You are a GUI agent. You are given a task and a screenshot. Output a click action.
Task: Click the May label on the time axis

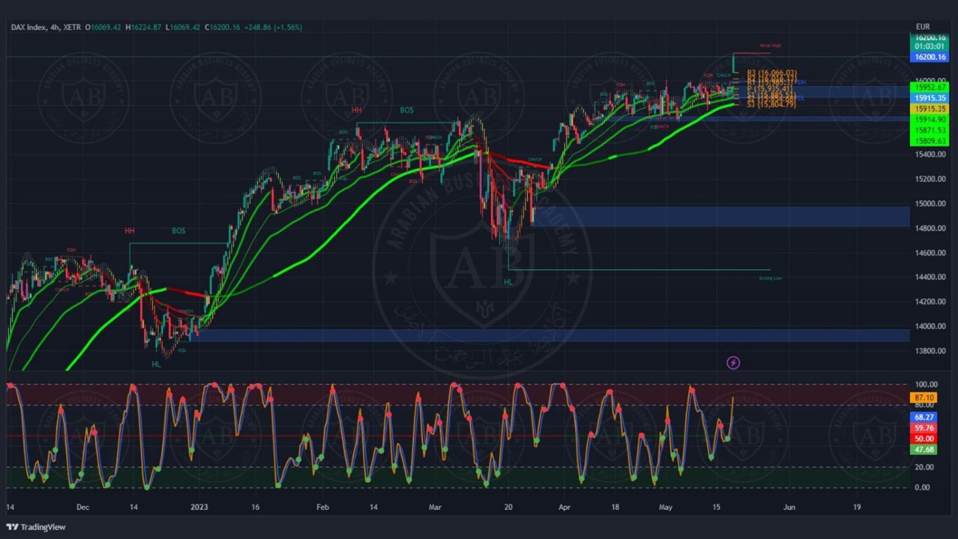pos(665,507)
